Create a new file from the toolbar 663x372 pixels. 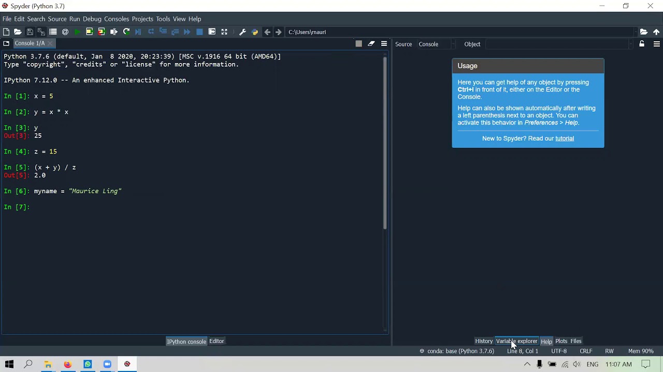pyautogui.click(x=6, y=32)
